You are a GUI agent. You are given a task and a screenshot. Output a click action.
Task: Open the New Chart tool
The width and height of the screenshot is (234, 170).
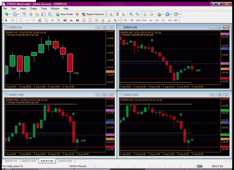pos(6,14)
